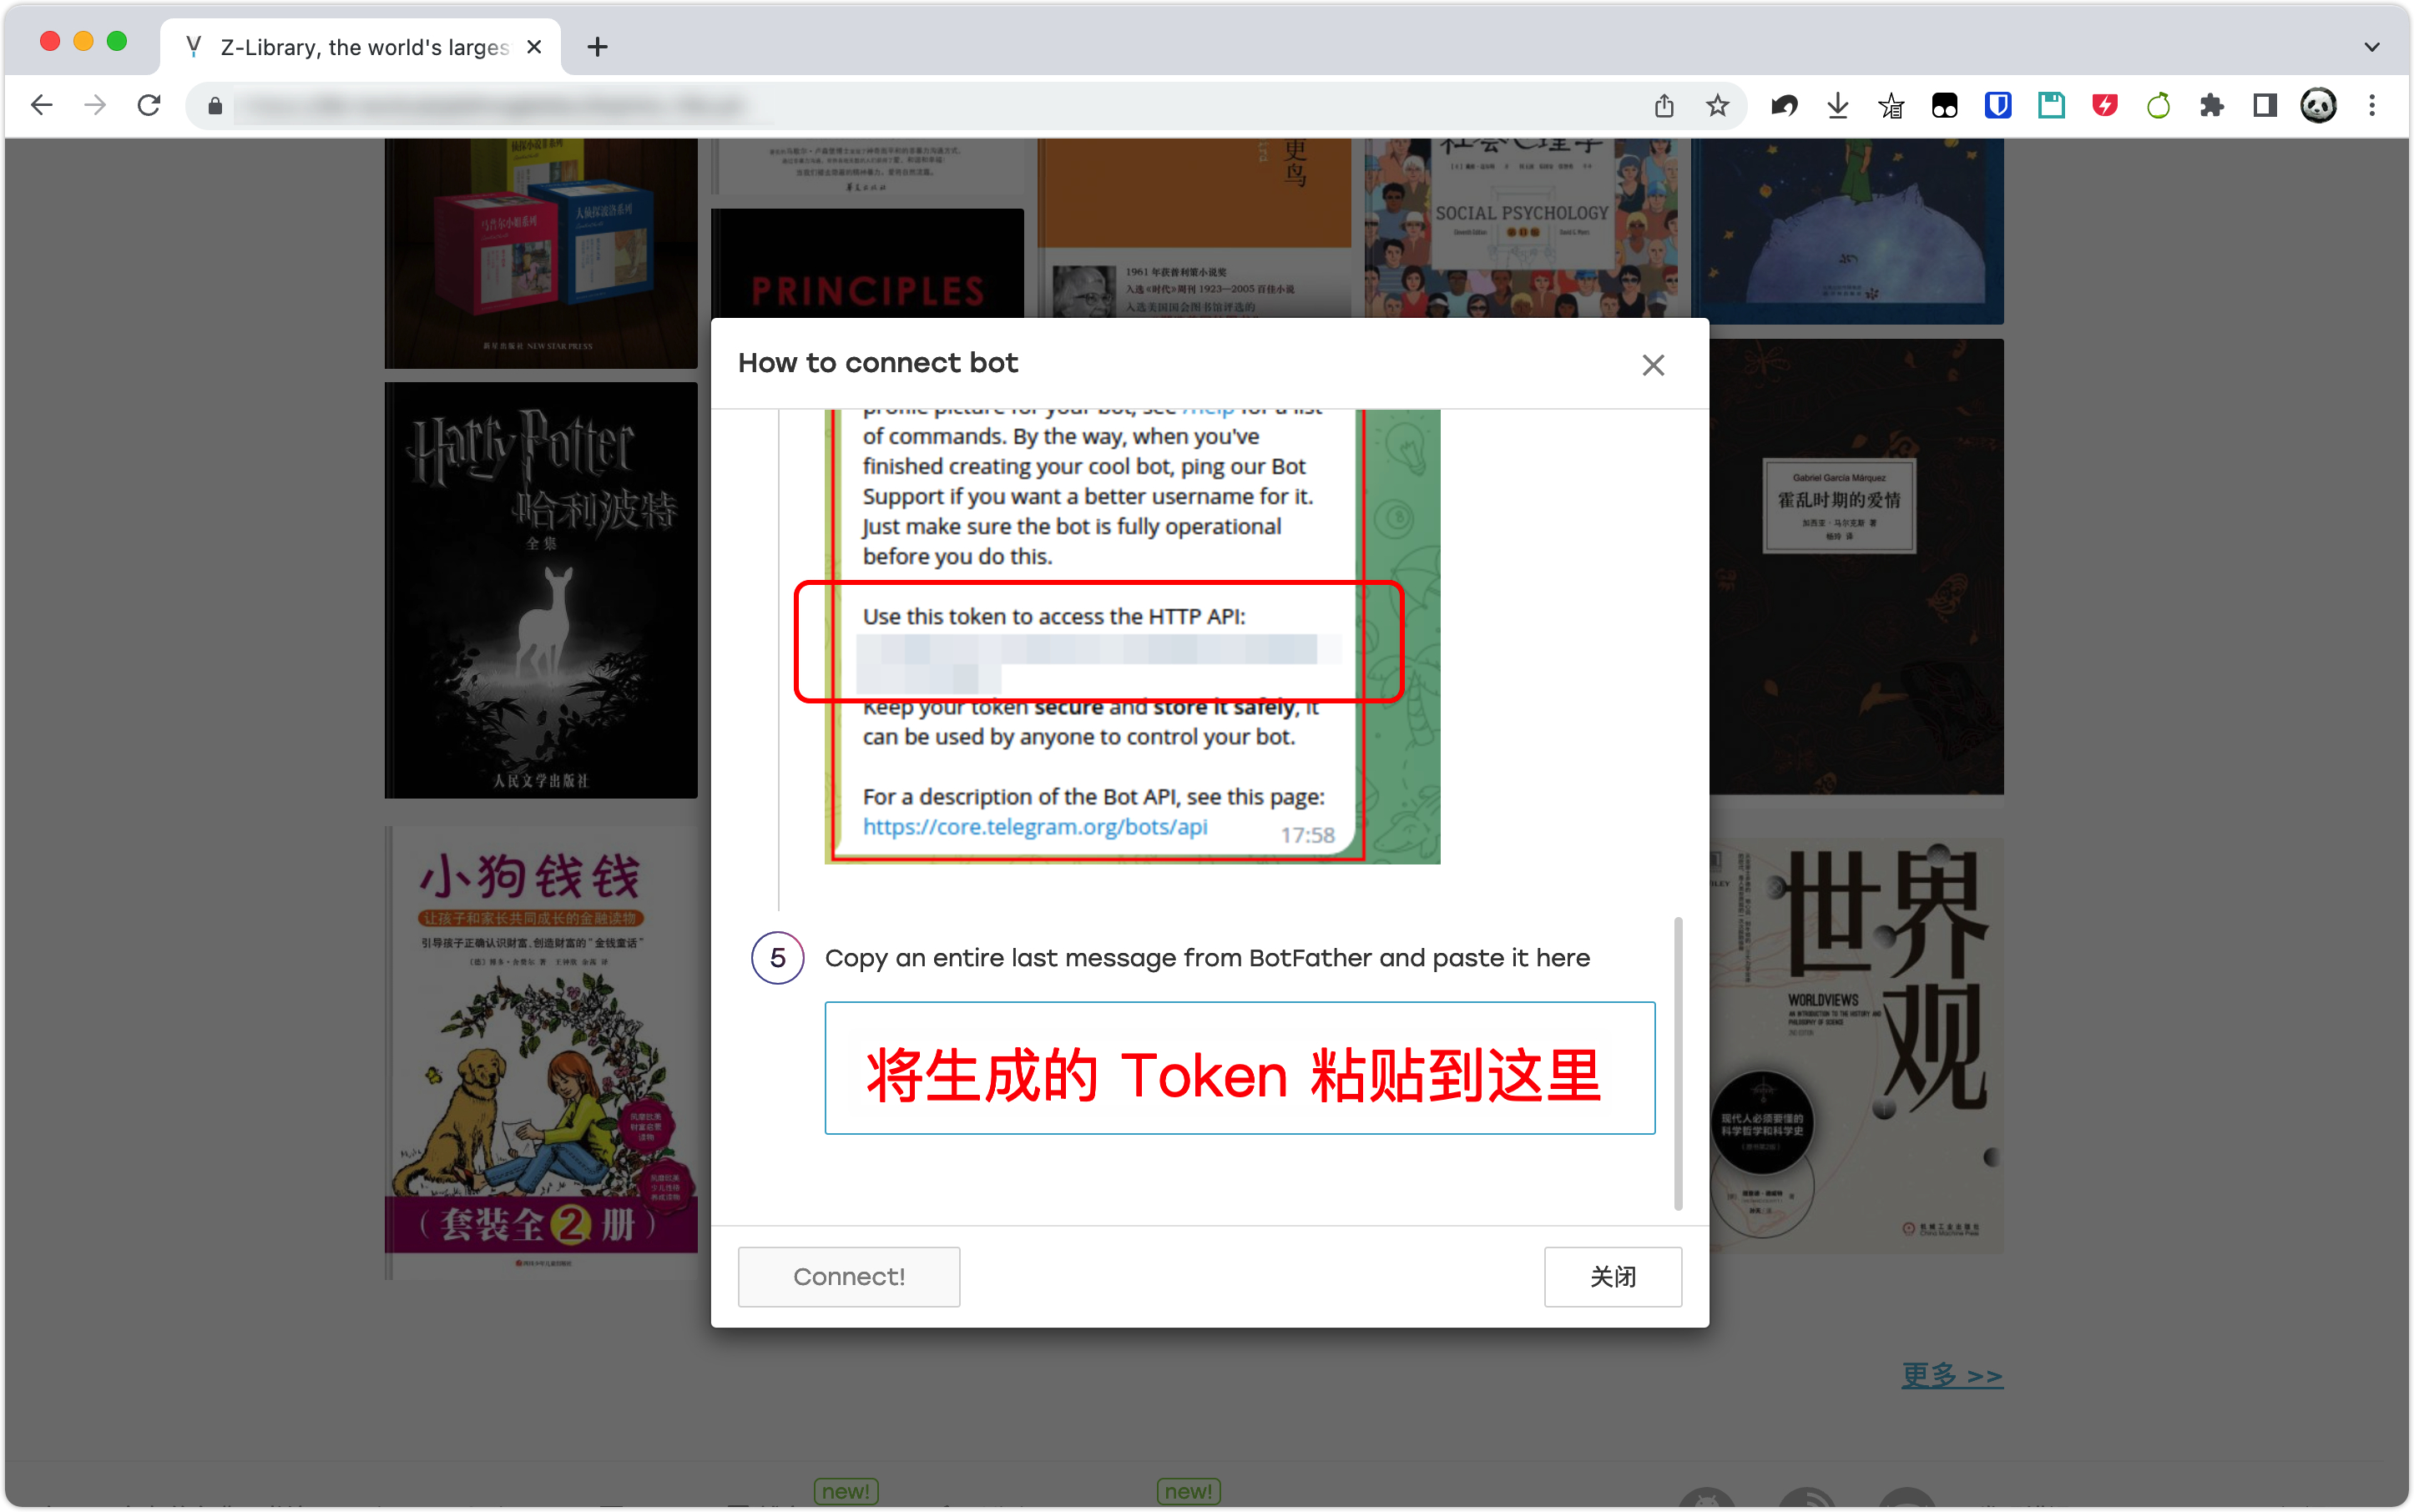Reload the current page
This screenshot has height=1512, width=2414.
pyautogui.click(x=149, y=105)
